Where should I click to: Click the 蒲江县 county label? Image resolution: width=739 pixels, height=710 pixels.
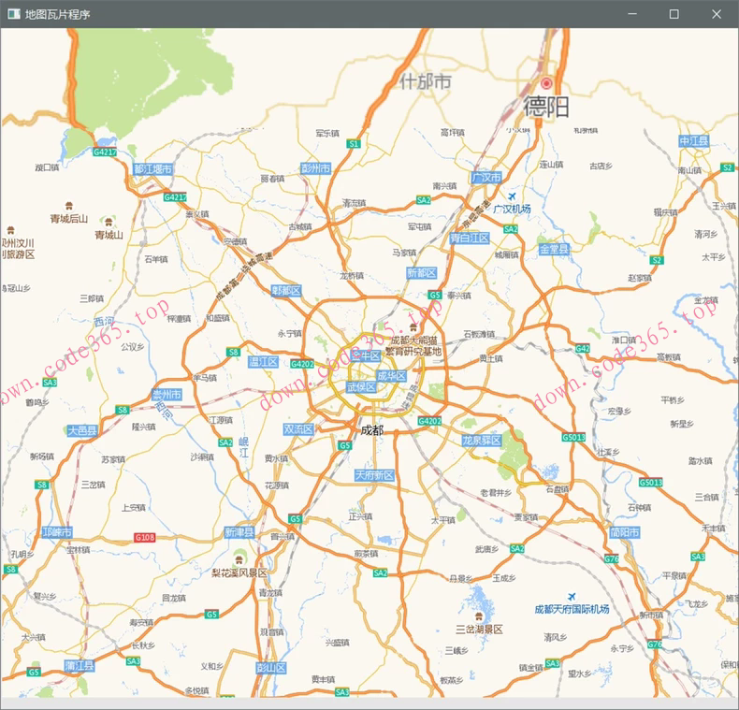pos(80,665)
